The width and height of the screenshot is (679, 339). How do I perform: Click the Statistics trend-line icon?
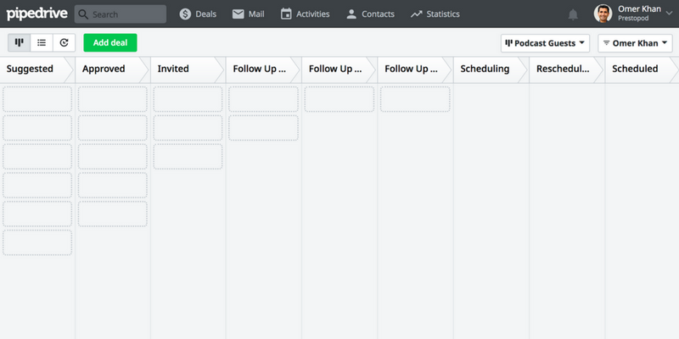tap(416, 14)
